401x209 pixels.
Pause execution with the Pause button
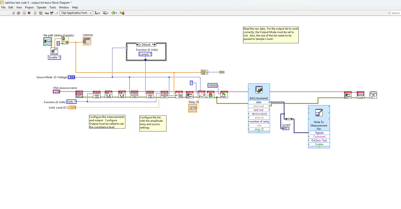tap(29, 13)
